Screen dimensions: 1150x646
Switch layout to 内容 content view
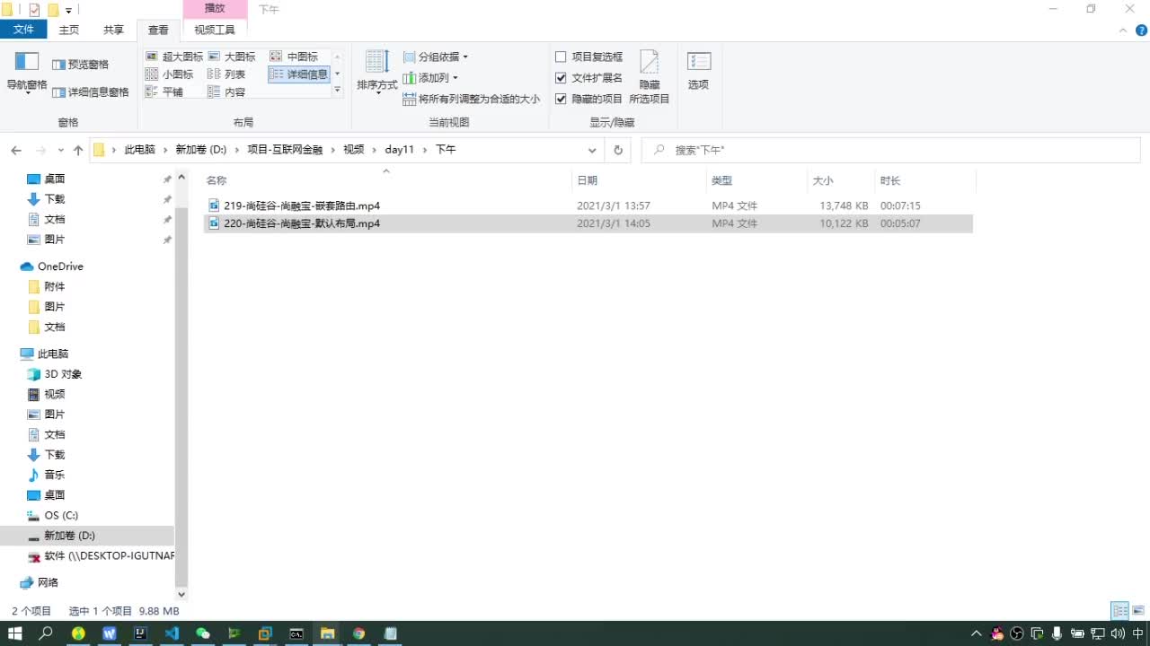coord(226,92)
